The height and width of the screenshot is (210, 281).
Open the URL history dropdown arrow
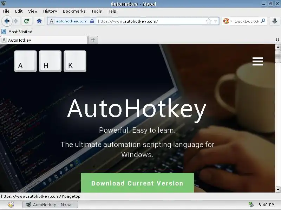pos(215,21)
